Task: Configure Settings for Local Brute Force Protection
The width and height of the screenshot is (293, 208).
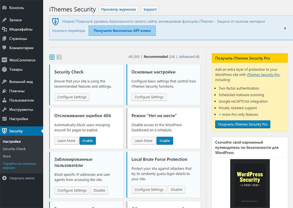Action: pyautogui.click(x=149, y=190)
